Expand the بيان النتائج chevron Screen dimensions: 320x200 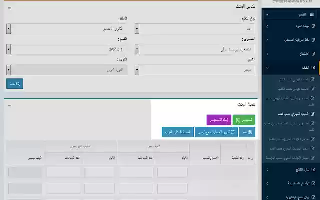tap(267, 170)
